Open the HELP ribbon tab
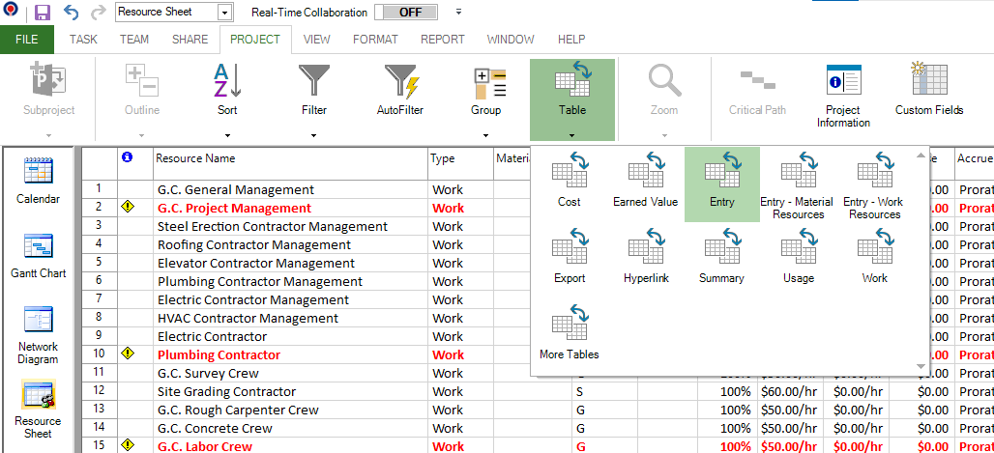This screenshot has height=453, width=994. click(571, 40)
